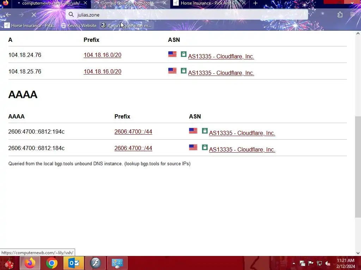Close the computernewb.com tab
The width and height of the screenshot is (361, 270).
pyautogui.click(x=85, y=3)
